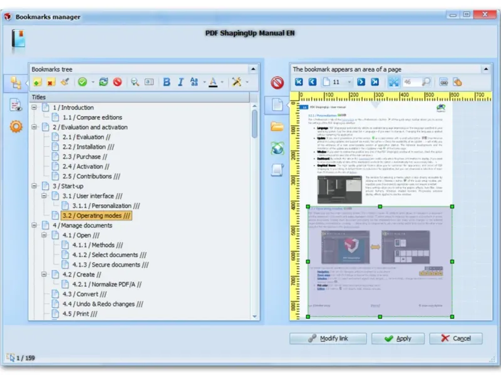The image size is (501, 375).
Task: Add a new bookmark with the green plus icon
Action: pos(37,82)
